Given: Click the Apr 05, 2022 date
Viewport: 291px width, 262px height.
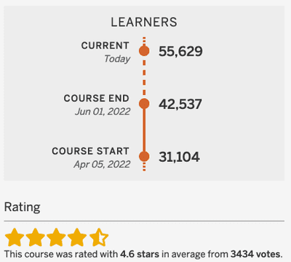Looking at the screenshot, I should point(102,164).
